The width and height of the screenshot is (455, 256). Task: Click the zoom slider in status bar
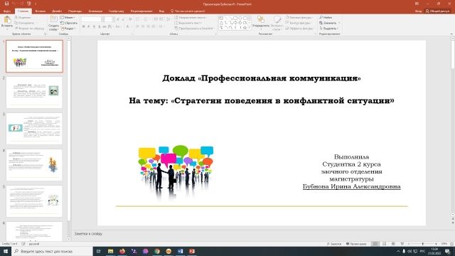pos(422,244)
